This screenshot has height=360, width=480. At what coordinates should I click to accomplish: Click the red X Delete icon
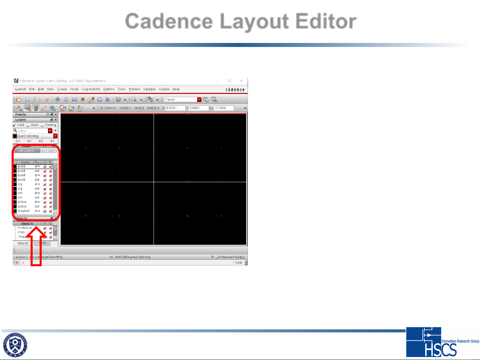coord(83,100)
